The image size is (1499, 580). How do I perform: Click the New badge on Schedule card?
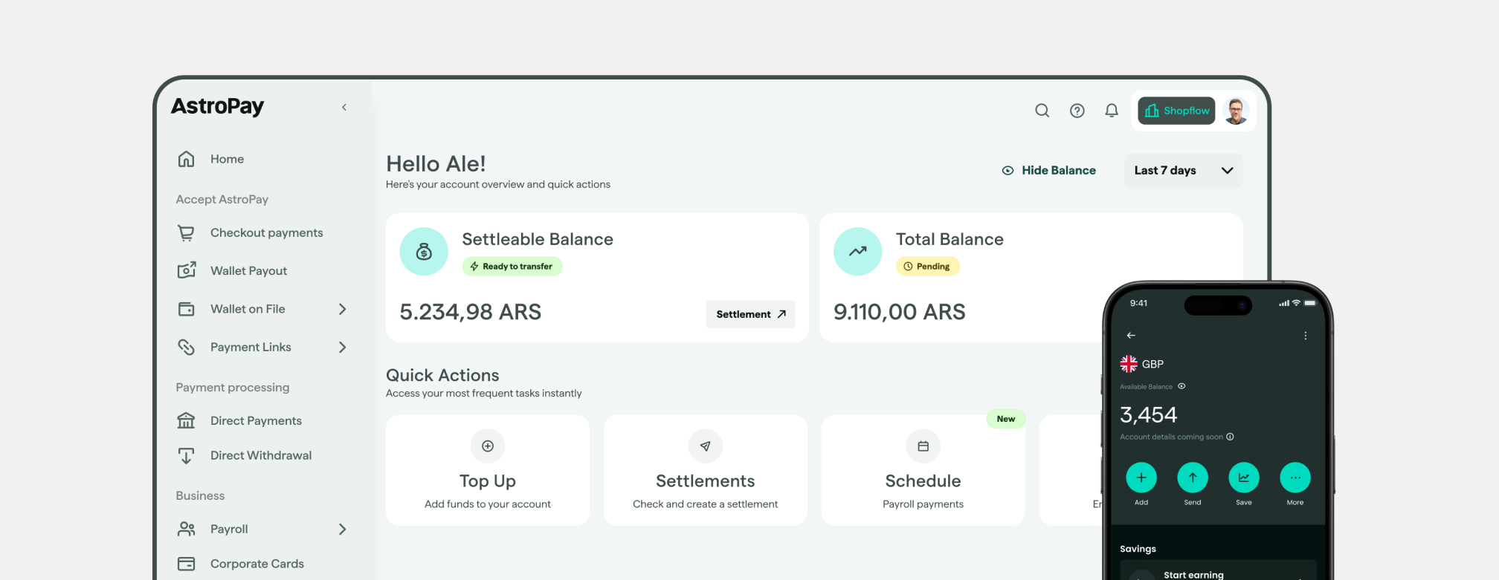(x=1006, y=419)
